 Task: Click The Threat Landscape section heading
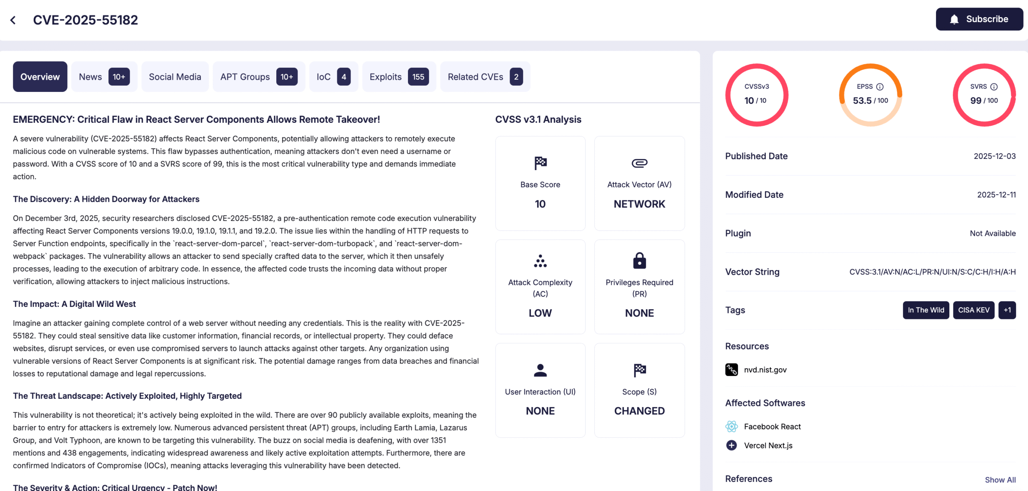[x=127, y=396]
